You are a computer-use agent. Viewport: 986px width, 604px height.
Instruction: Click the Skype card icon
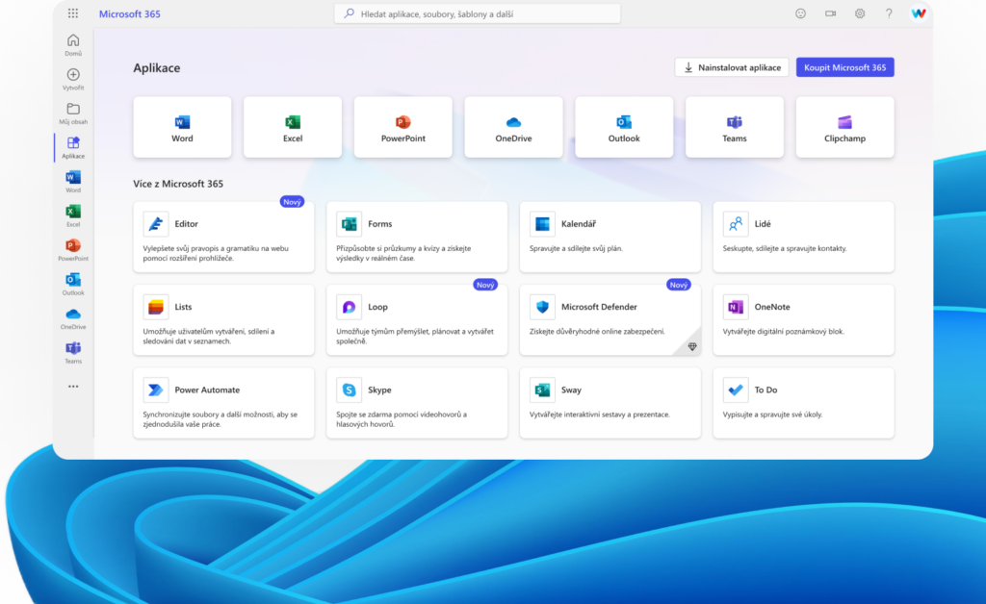[x=349, y=390]
